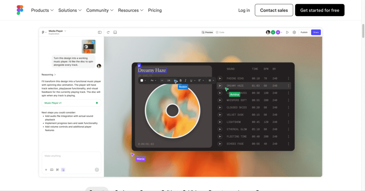Switch to the Preview tab

point(207,32)
